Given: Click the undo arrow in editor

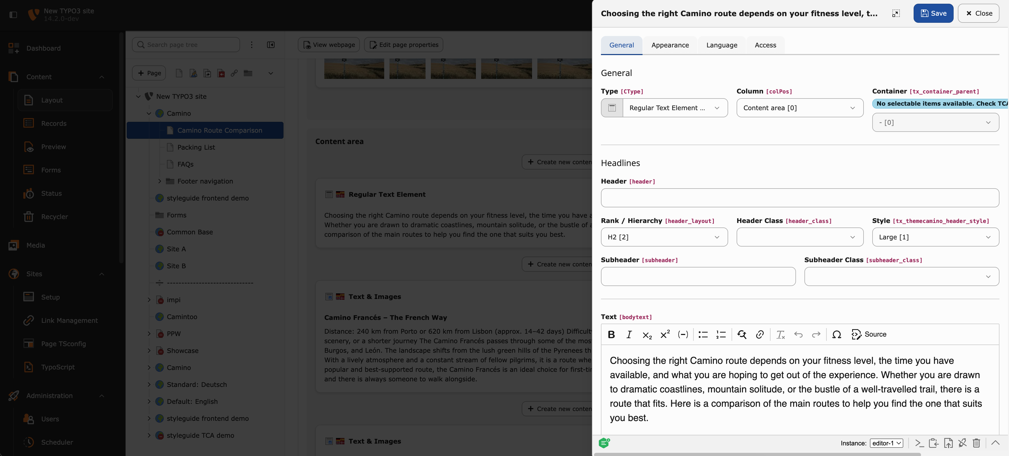Looking at the screenshot, I should pyautogui.click(x=798, y=334).
